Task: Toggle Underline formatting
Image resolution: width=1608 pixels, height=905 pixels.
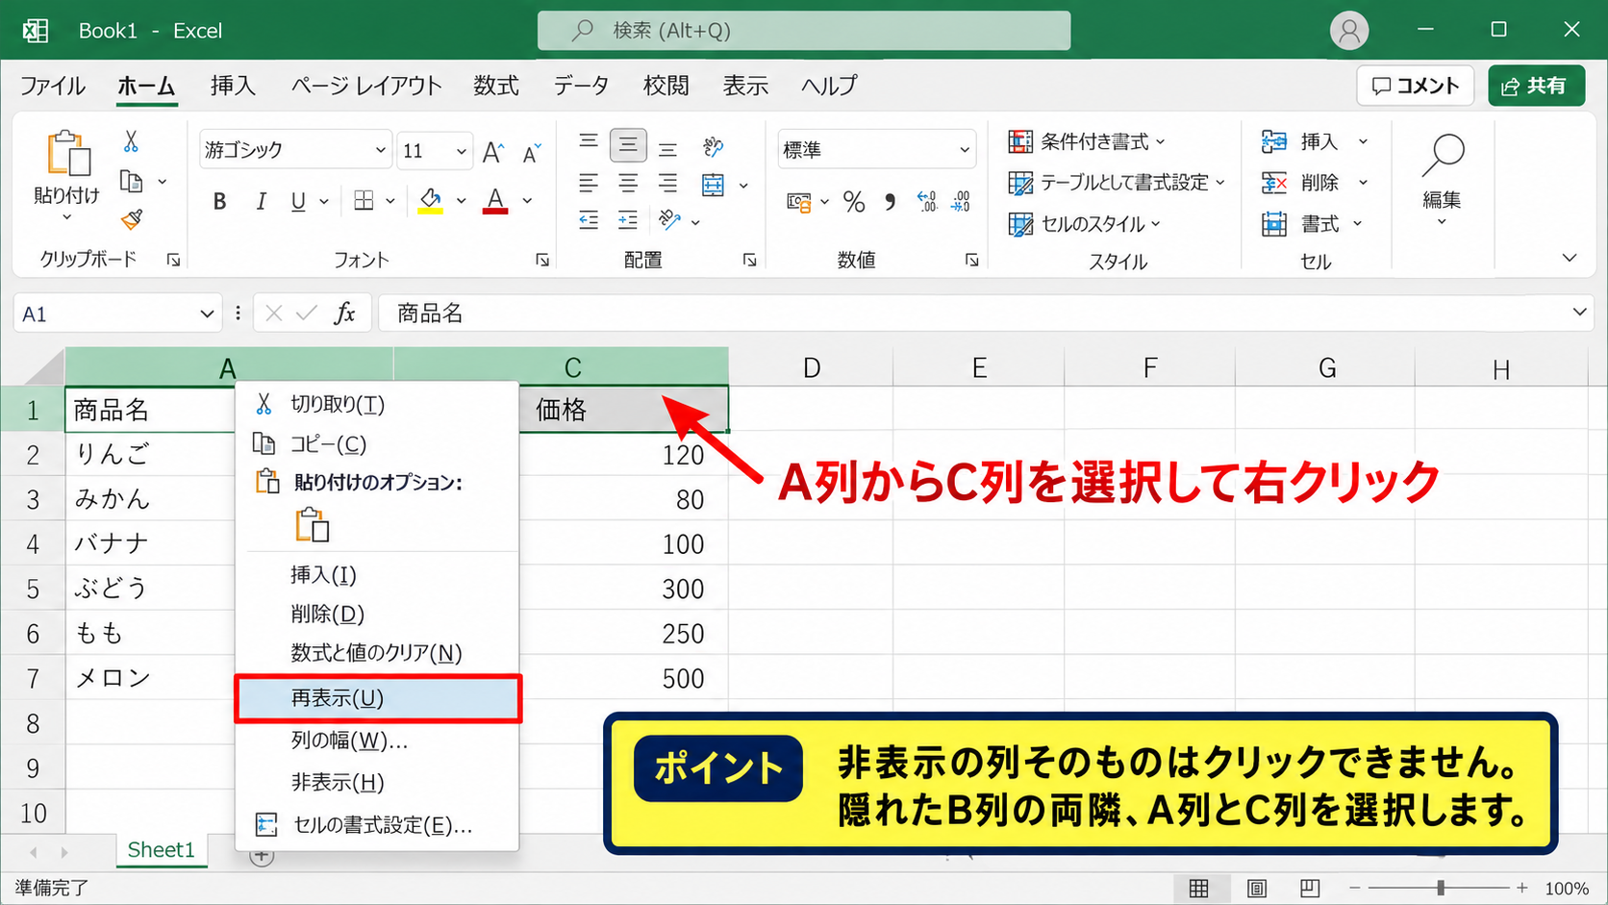Action: pos(298,201)
